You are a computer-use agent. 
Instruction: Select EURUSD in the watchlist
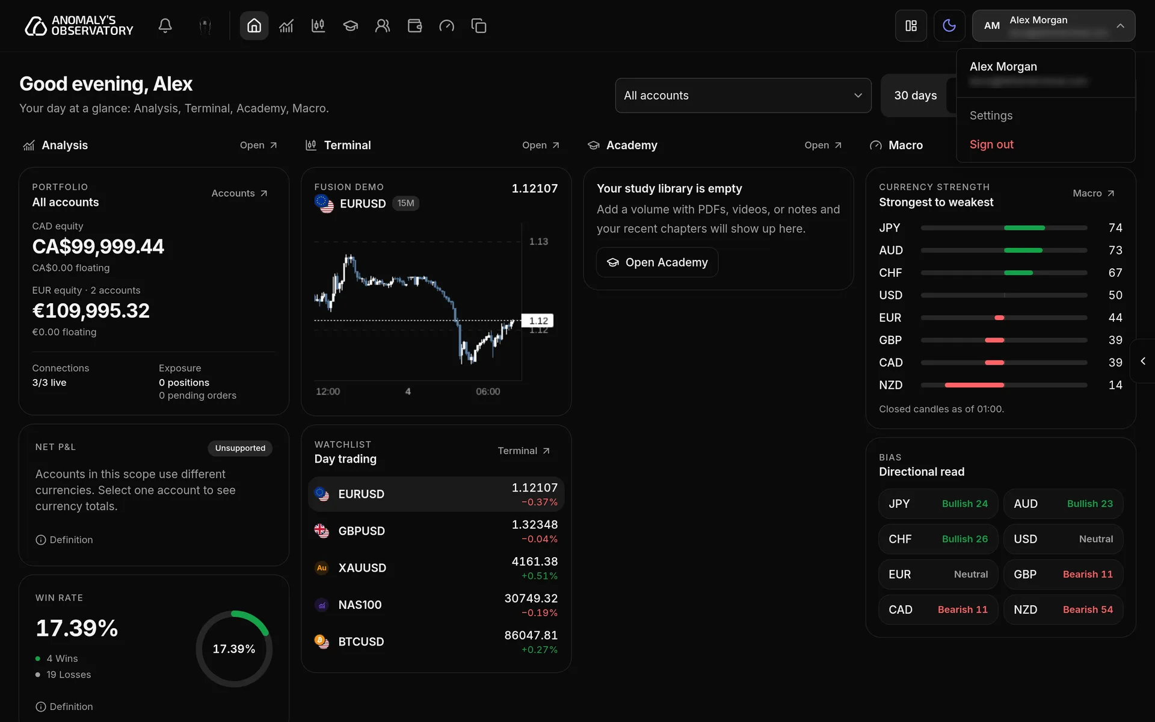(436, 494)
